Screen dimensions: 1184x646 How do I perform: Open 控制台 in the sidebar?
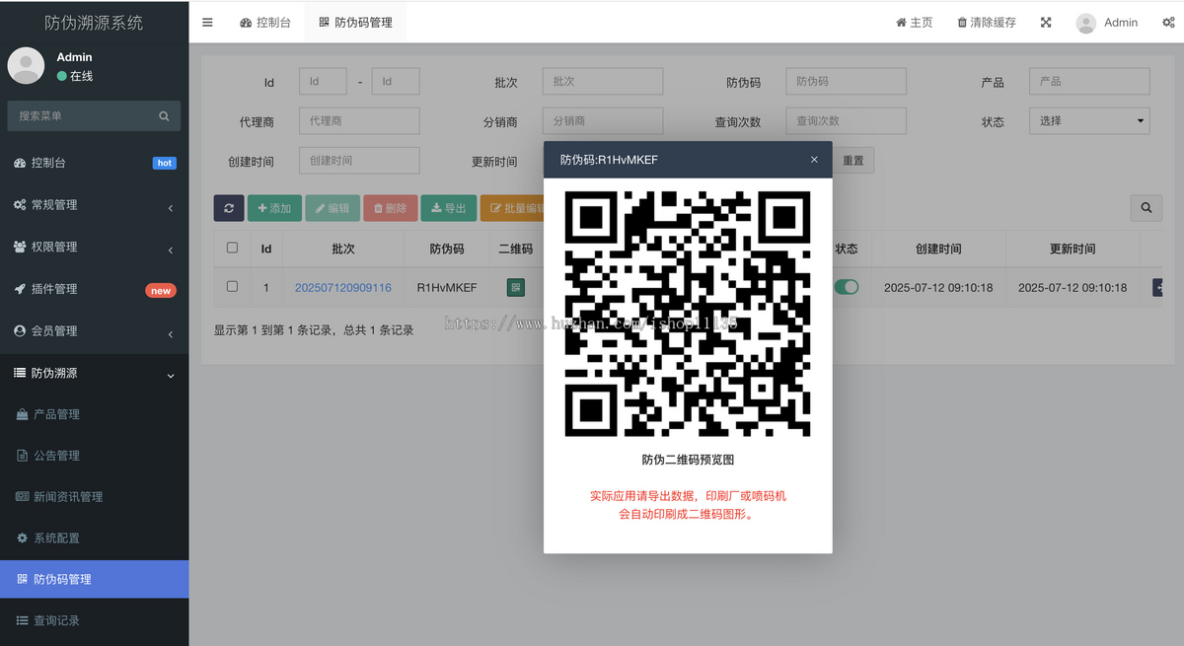94,163
